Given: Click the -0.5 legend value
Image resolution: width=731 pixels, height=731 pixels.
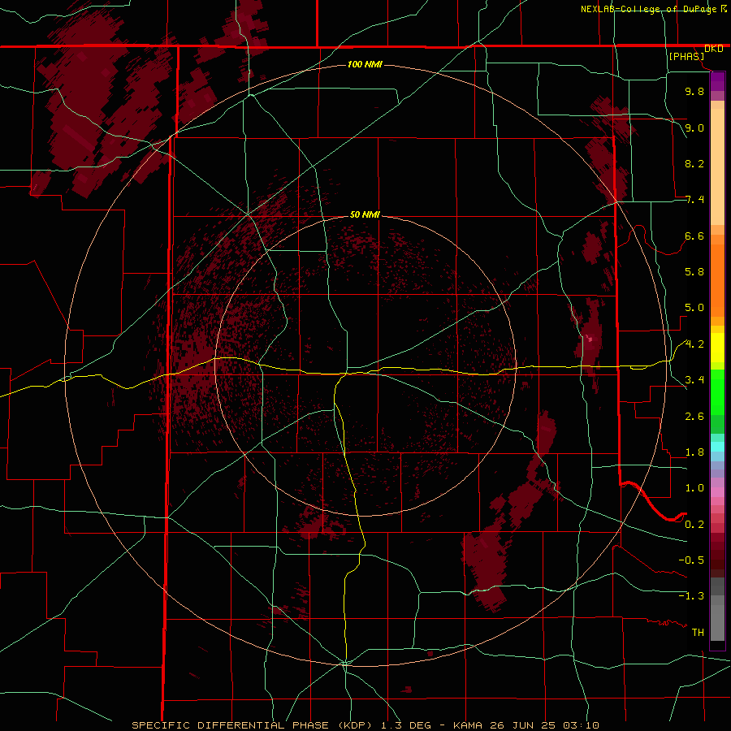Looking at the screenshot, I should [691, 560].
